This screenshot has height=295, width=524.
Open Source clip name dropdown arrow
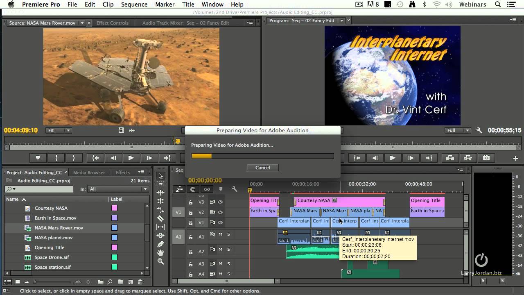click(x=82, y=23)
